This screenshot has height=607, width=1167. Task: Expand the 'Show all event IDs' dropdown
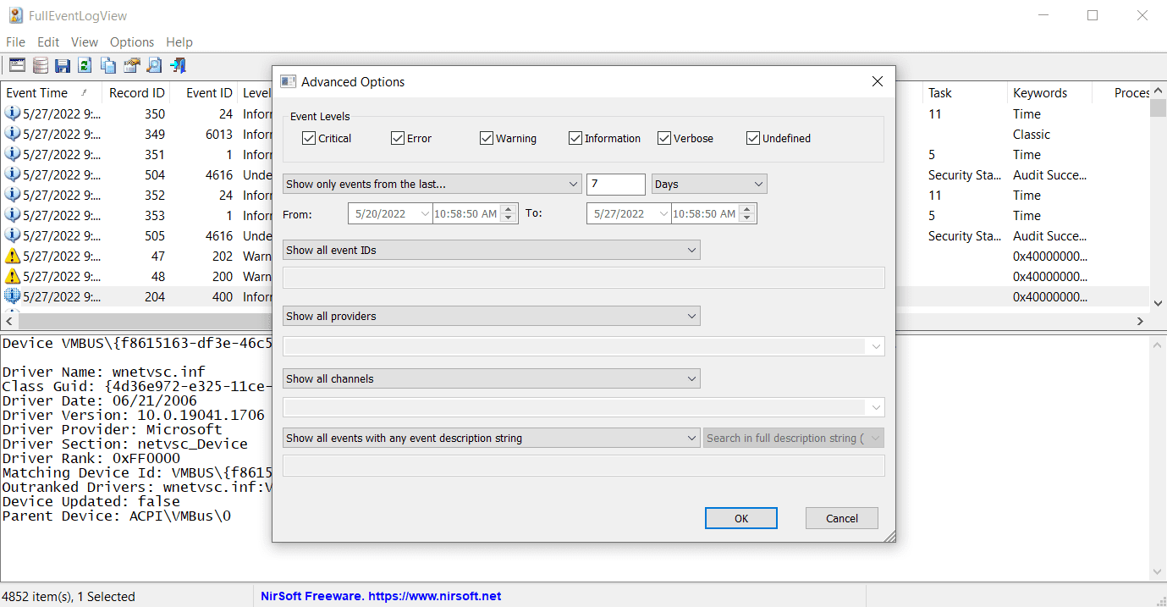pyautogui.click(x=492, y=250)
